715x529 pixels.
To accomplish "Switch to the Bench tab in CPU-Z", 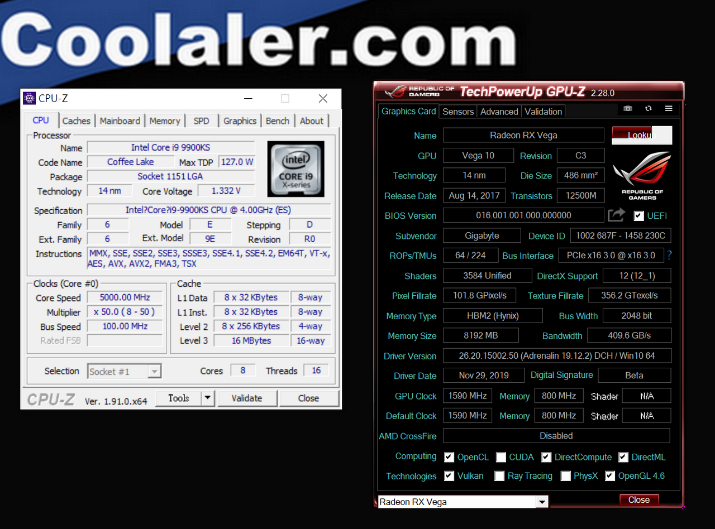I will (278, 121).
